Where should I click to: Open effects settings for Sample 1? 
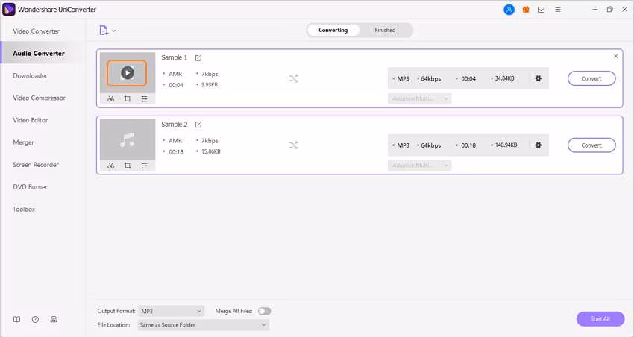click(145, 98)
